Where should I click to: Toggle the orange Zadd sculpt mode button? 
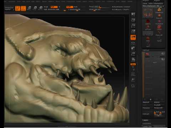(69, 7)
